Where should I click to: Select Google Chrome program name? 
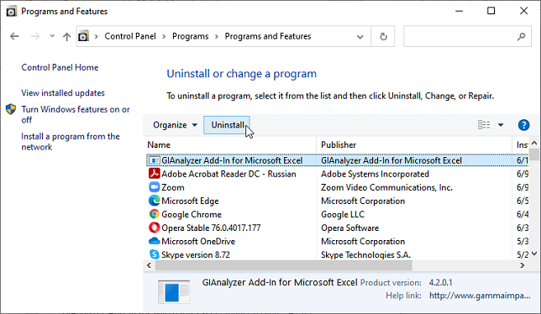click(192, 214)
